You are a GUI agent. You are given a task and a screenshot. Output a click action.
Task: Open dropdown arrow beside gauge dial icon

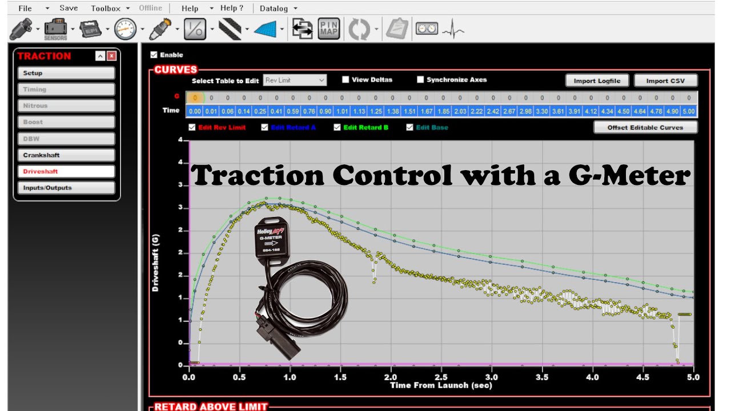pyautogui.click(x=142, y=30)
